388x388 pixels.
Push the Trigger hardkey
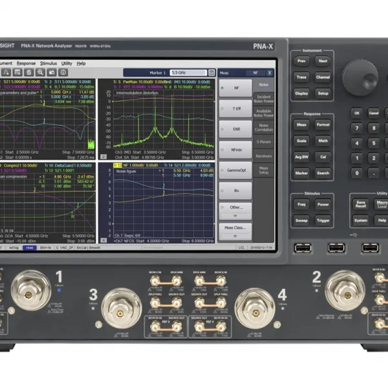pos(323,221)
